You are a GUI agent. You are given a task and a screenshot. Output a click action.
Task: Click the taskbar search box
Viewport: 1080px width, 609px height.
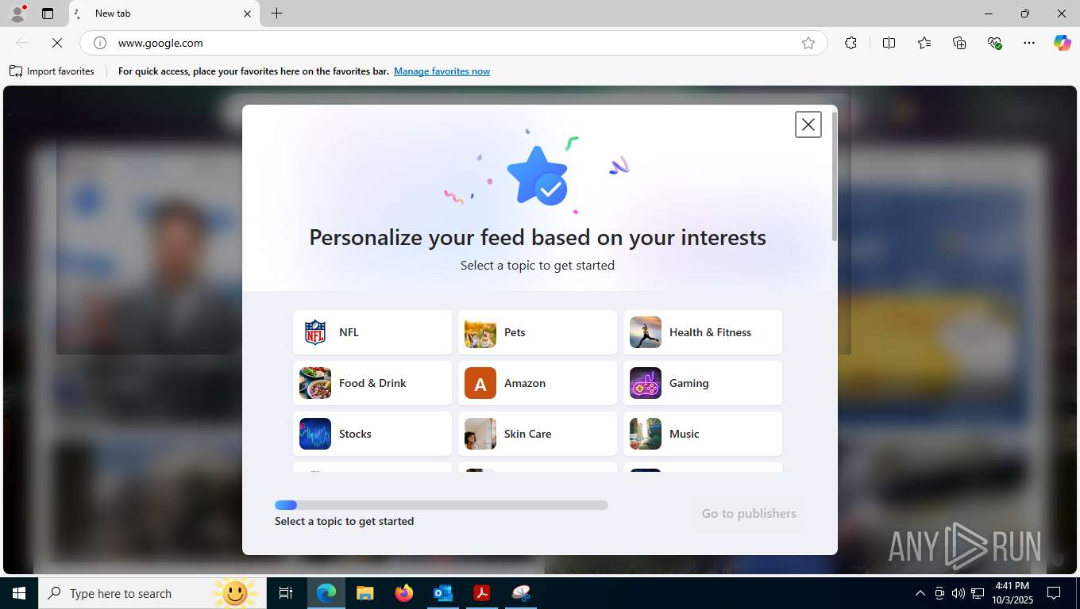coord(152,593)
